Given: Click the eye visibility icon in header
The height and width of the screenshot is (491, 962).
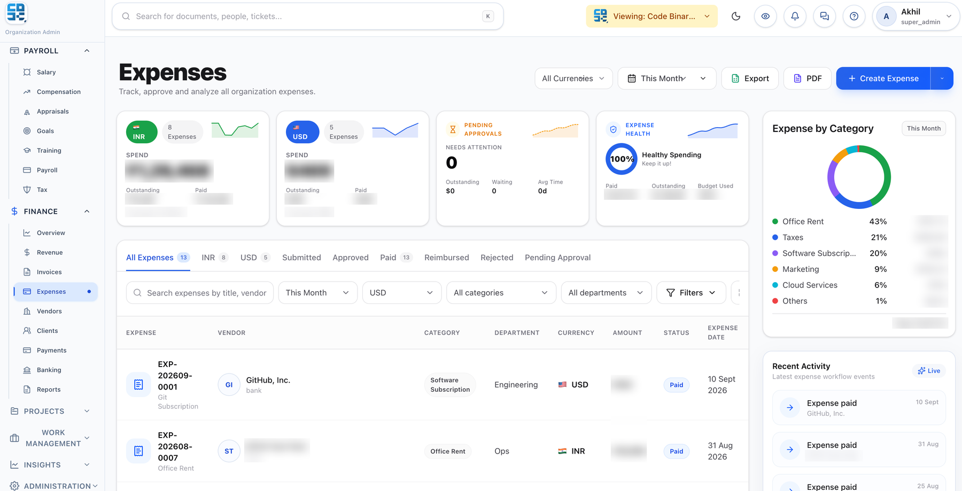Looking at the screenshot, I should (765, 16).
